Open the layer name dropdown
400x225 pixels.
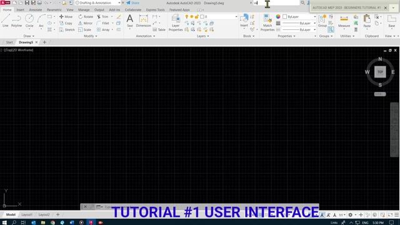click(x=219, y=17)
